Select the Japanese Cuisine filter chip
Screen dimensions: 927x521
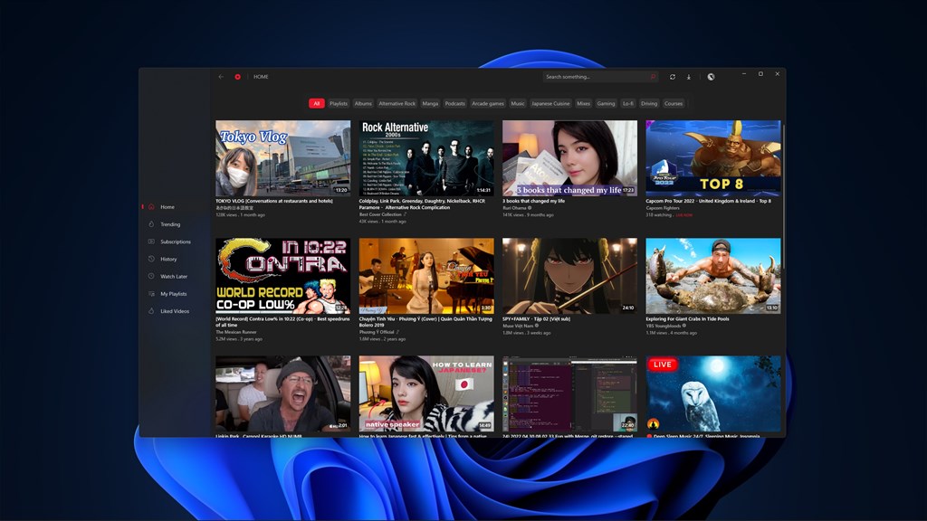pyautogui.click(x=550, y=103)
